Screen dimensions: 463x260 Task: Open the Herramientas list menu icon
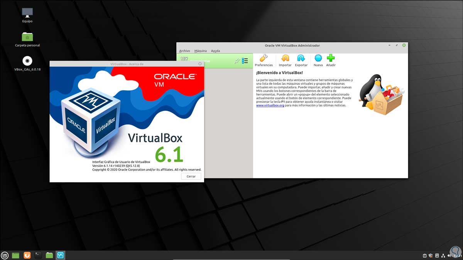[x=245, y=61]
